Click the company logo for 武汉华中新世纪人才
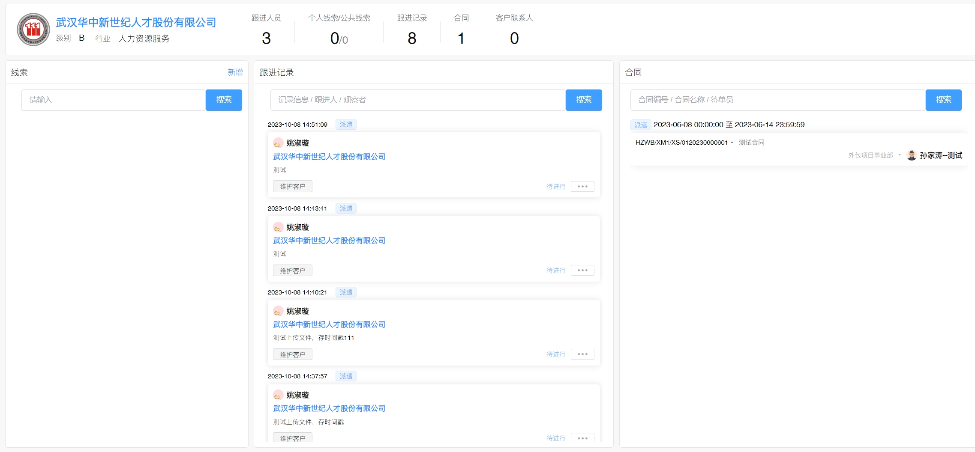975x452 pixels. coord(33,30)
